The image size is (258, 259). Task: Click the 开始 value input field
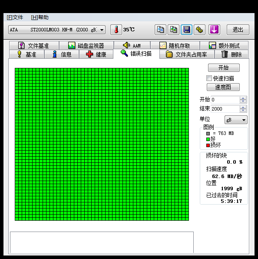point(225,100)
